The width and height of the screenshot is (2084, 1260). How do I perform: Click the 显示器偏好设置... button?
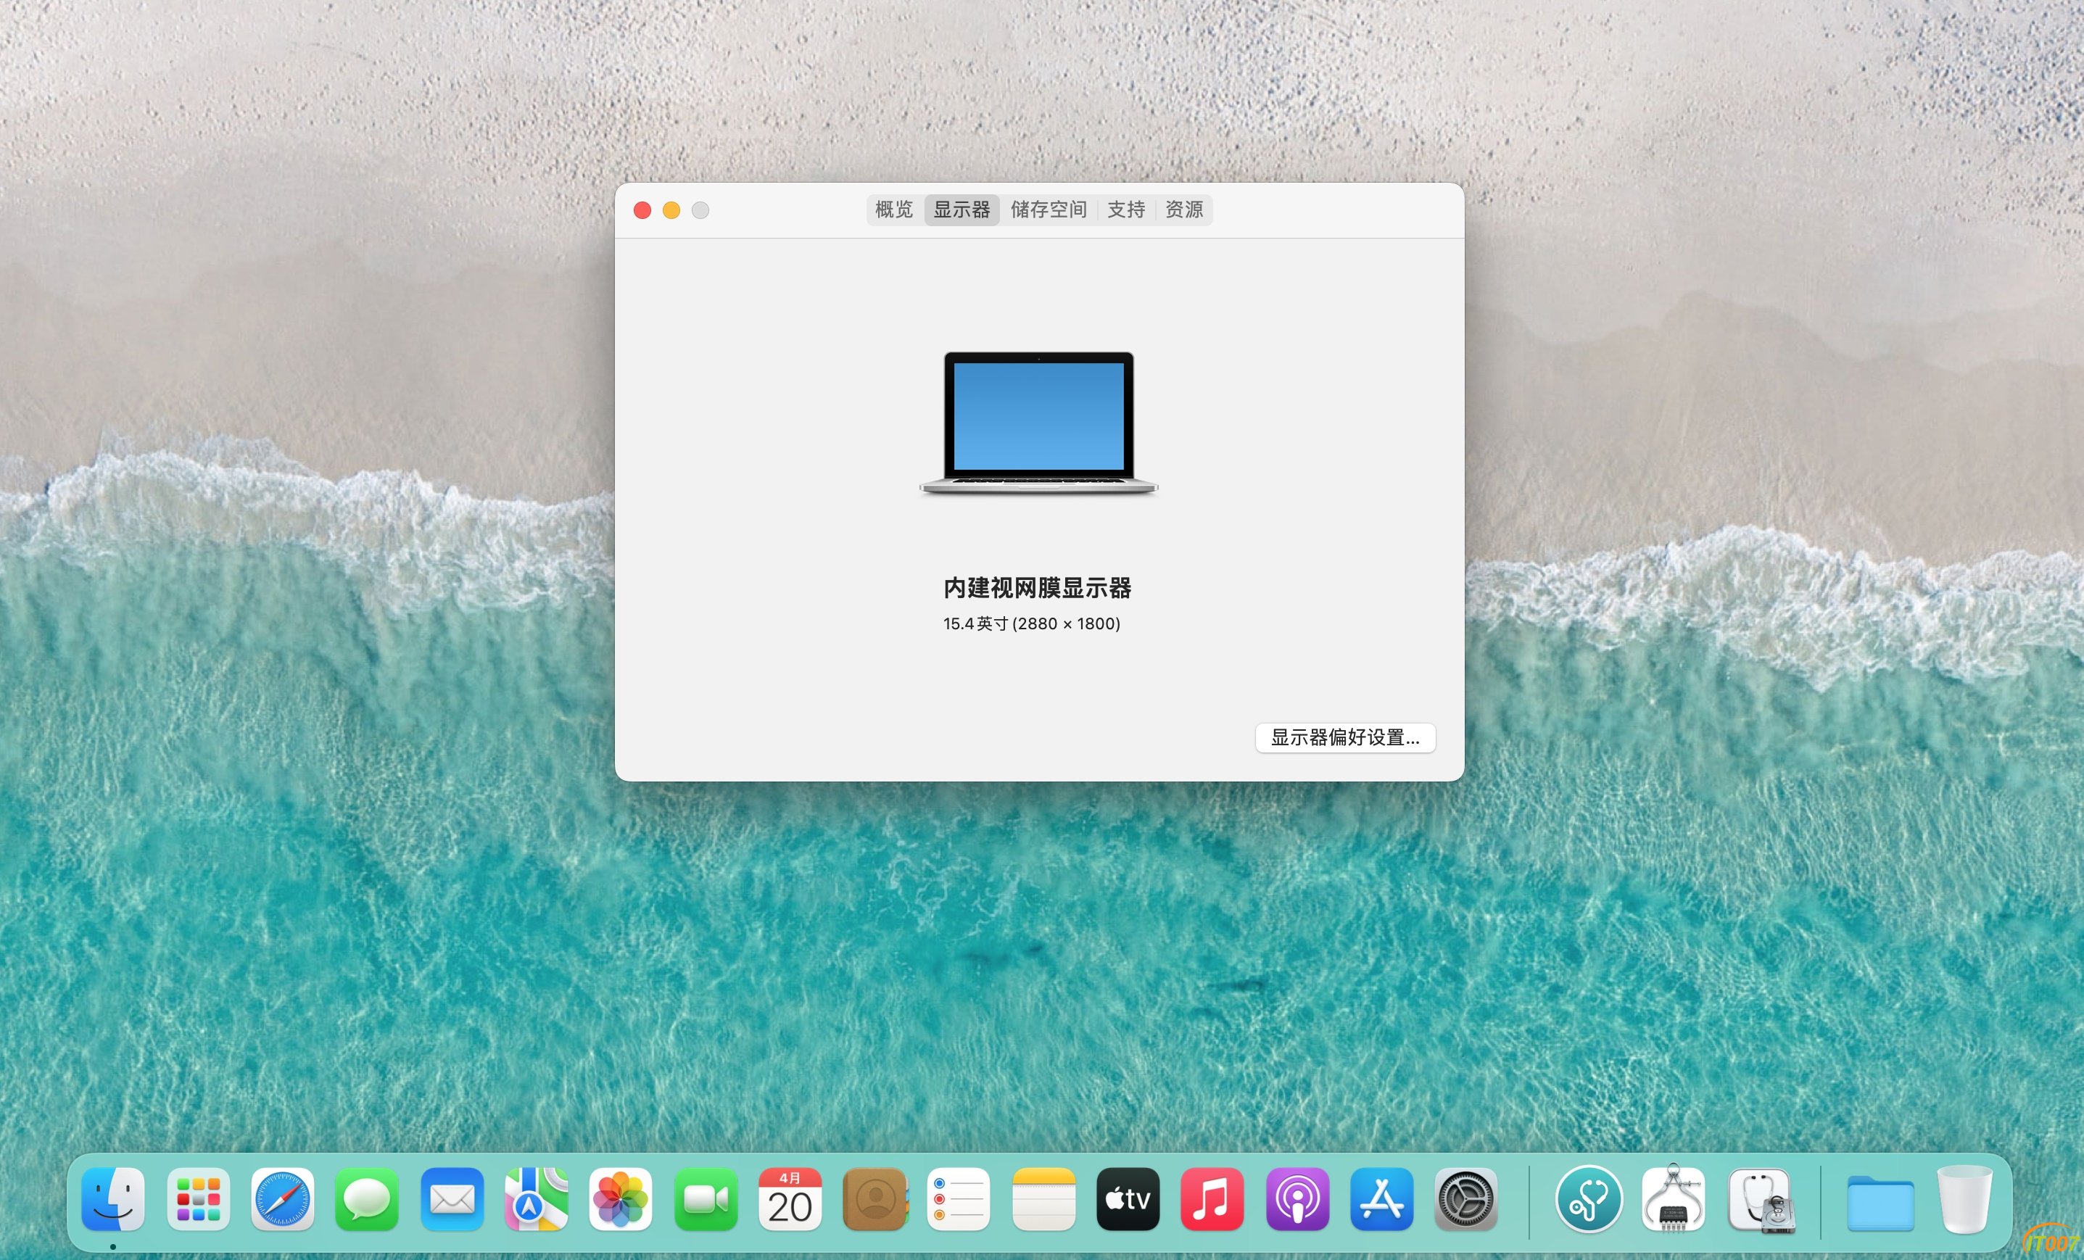tap(1345, 737)
